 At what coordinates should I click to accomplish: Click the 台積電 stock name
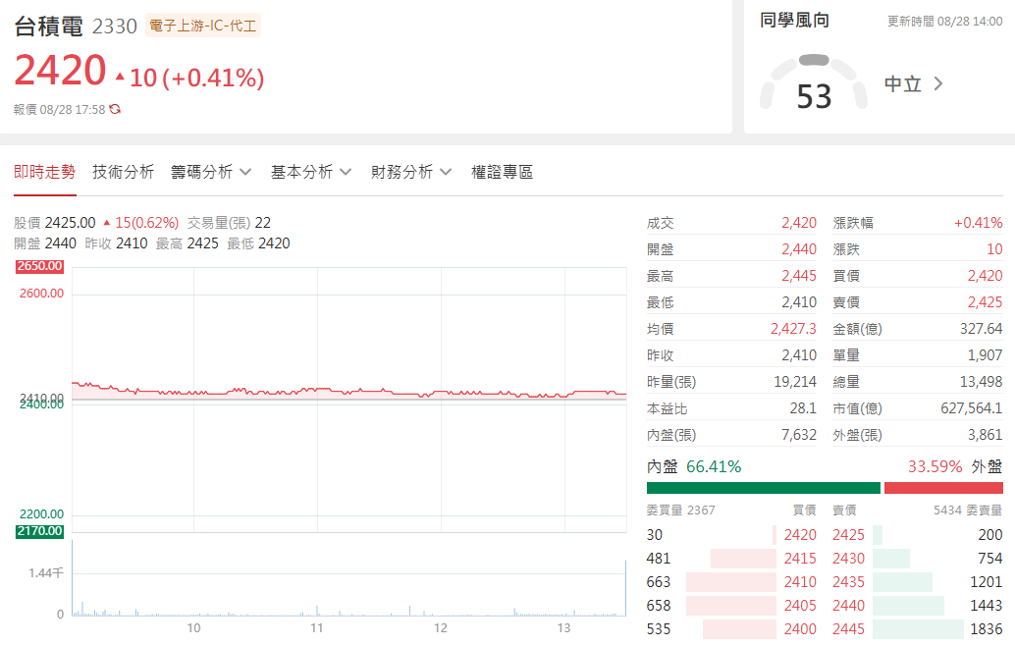click(x=48, y=27)
